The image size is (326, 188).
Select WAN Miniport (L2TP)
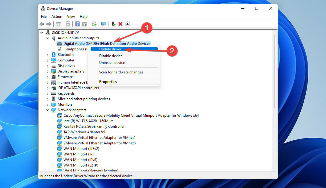click(x=81, y=165)
